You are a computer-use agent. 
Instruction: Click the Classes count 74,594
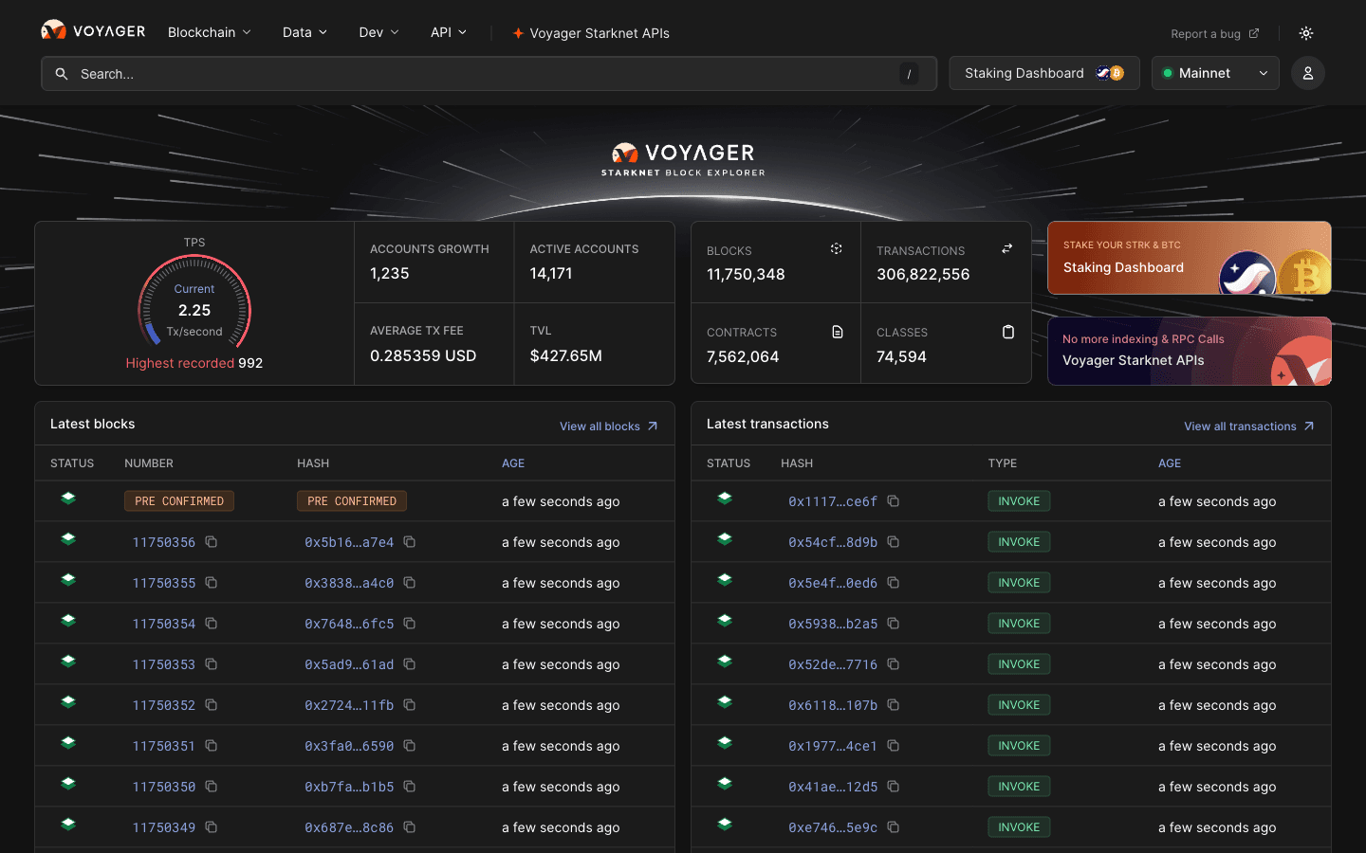pyautogui.click(x=901, y=357)
